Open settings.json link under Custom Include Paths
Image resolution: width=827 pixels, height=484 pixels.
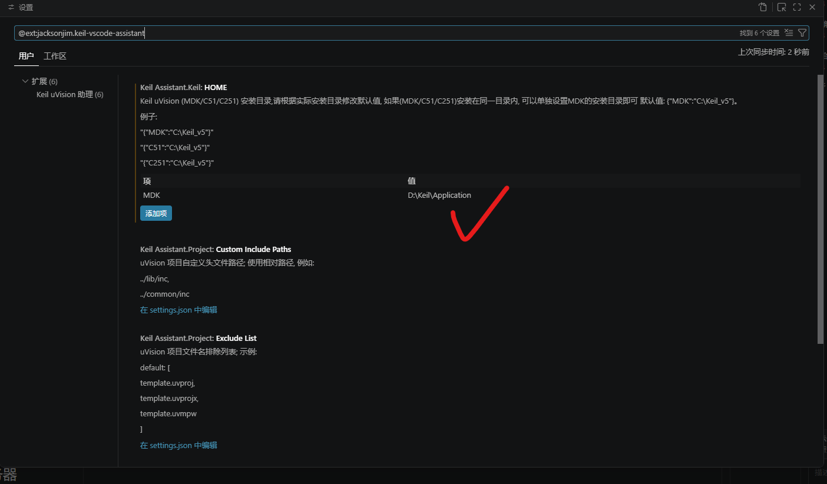(178, 310)
